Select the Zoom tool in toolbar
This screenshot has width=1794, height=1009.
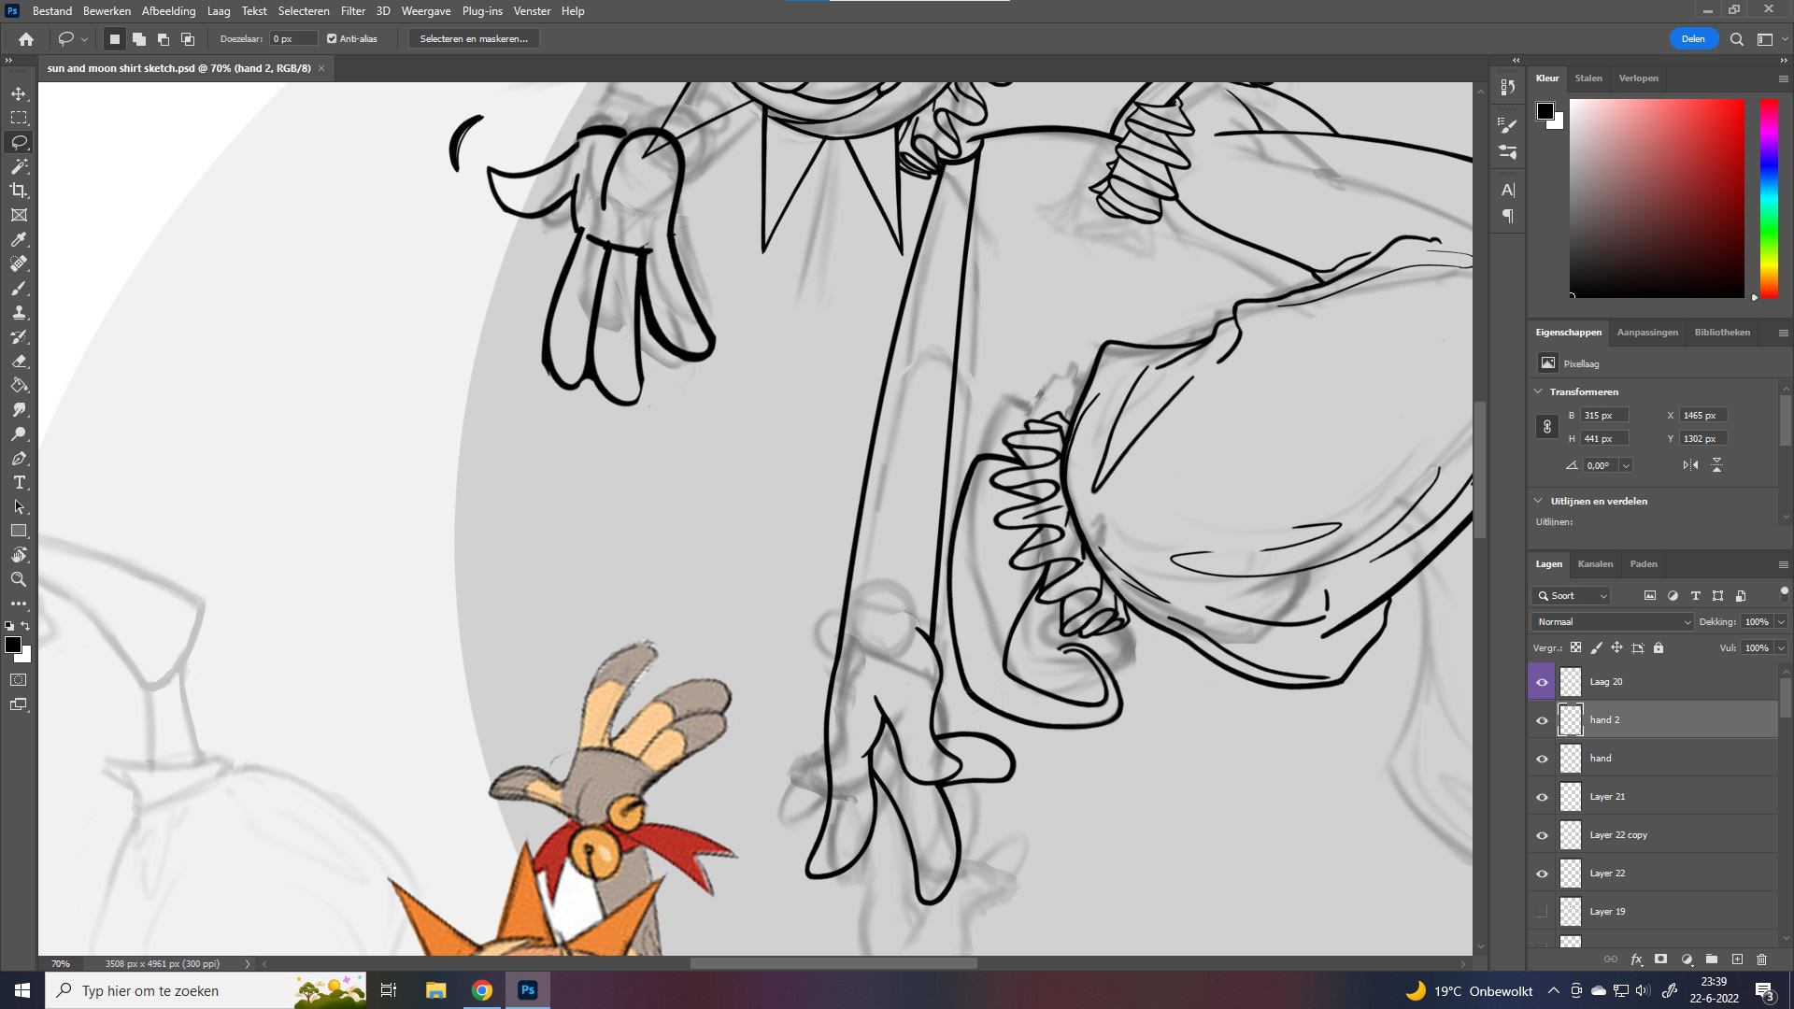[19, 579]
